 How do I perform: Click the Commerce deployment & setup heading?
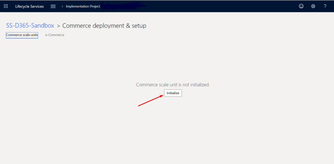coord(104,26)
